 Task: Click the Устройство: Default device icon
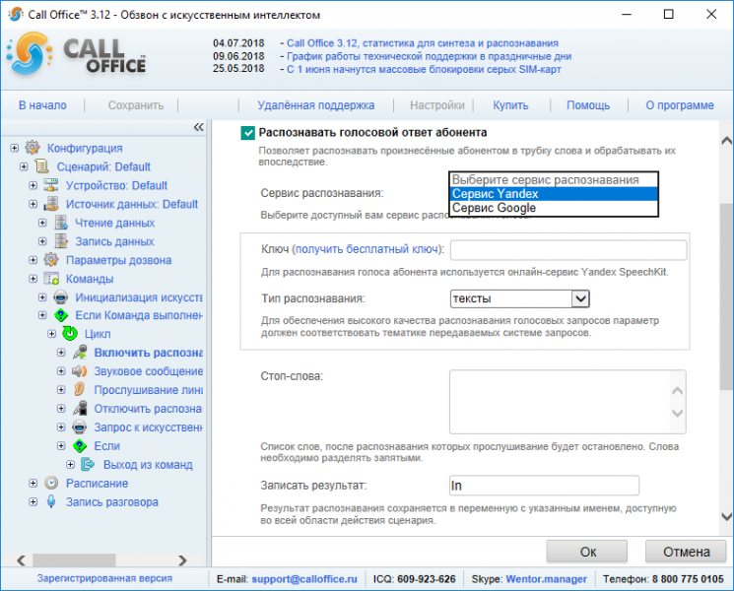[x=51, y=185]
